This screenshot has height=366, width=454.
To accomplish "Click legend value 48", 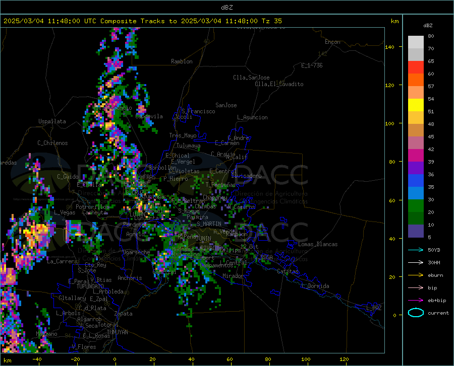I will coord(431,124).
